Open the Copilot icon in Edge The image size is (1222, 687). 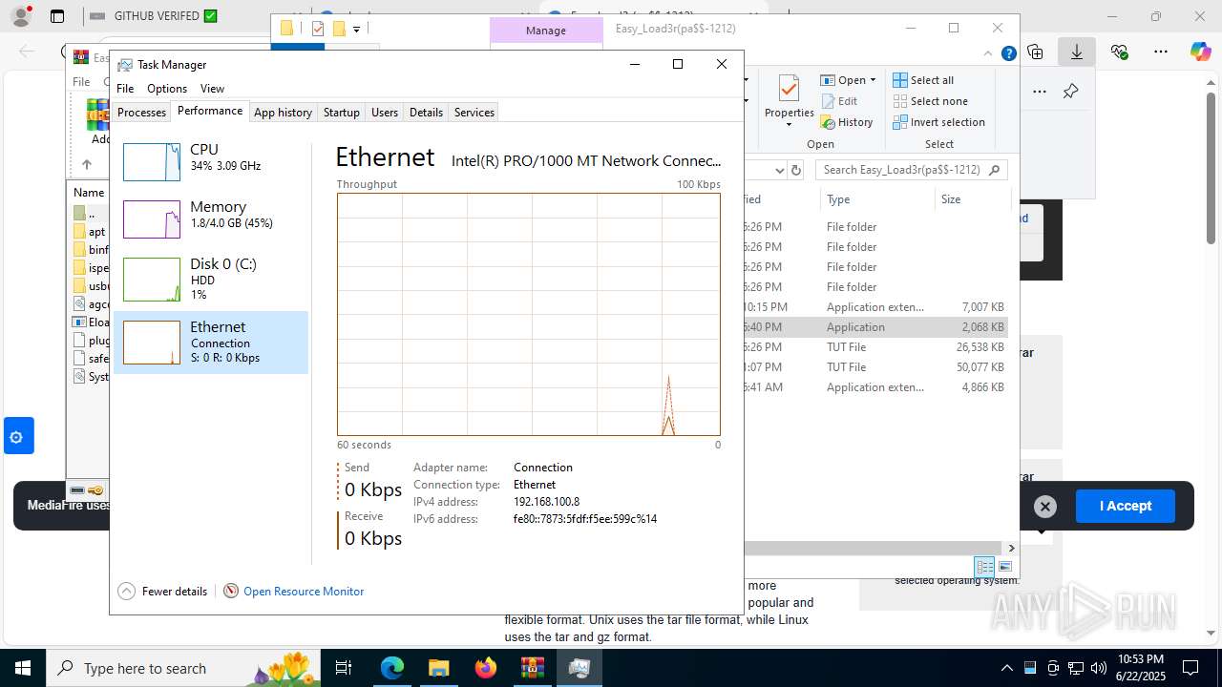pos(1200,52)
